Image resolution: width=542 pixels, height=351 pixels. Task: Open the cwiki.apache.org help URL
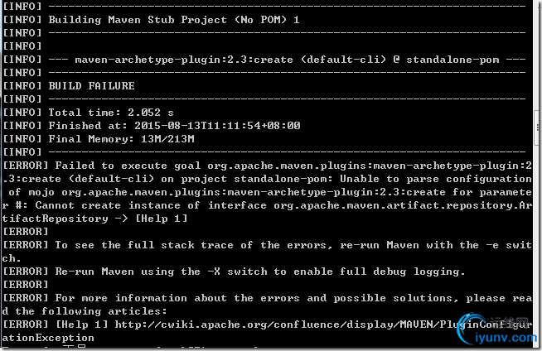tap(323, 325)
